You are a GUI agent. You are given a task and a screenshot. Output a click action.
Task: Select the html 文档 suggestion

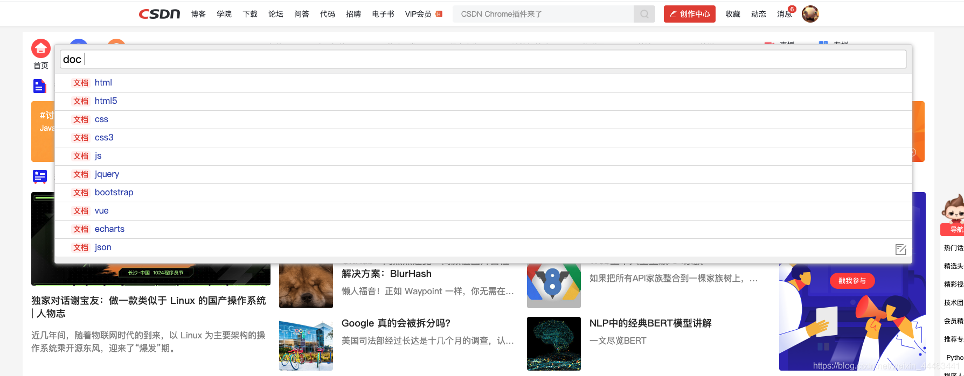(x=483, y=83)
